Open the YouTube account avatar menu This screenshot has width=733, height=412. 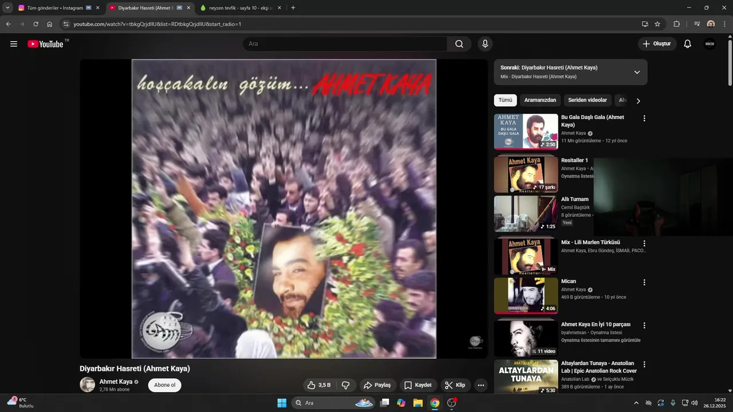coord(710,44)
